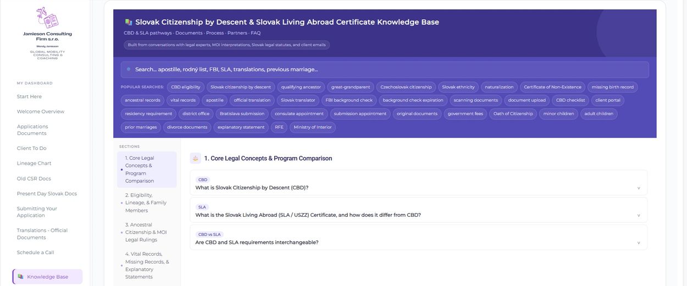Expand 'Are CBD and SLA requirements interchangeable?'
687x286 pixels.
pyautogui.click(x=418, y=237)
